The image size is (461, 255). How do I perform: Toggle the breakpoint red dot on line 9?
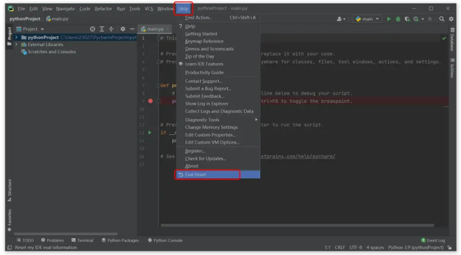tap(150, 101)
